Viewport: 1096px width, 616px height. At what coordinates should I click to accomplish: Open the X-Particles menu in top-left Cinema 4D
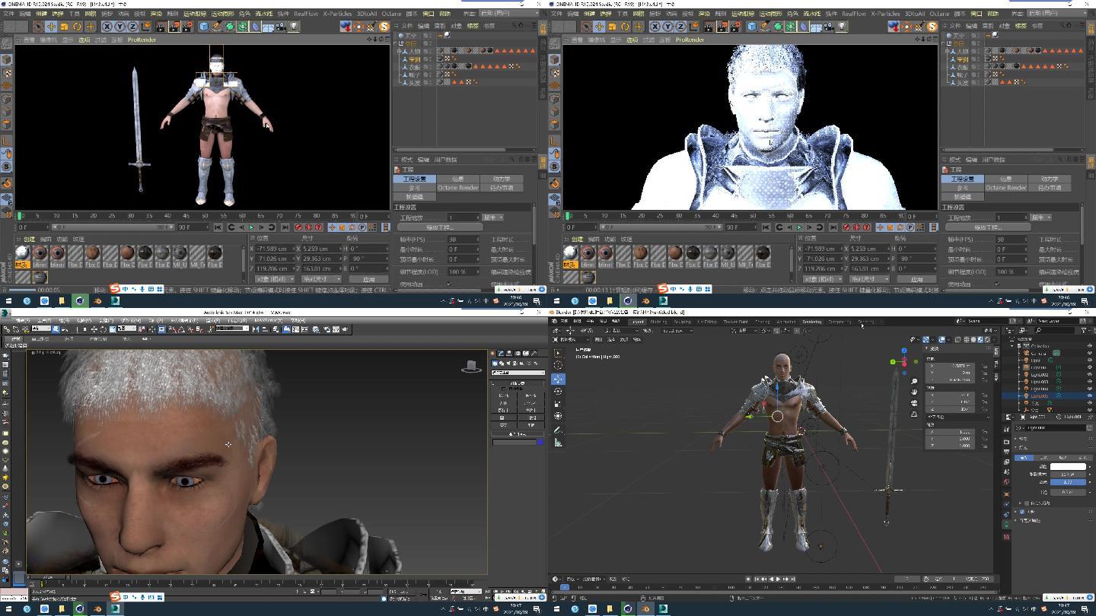[338, 13]
